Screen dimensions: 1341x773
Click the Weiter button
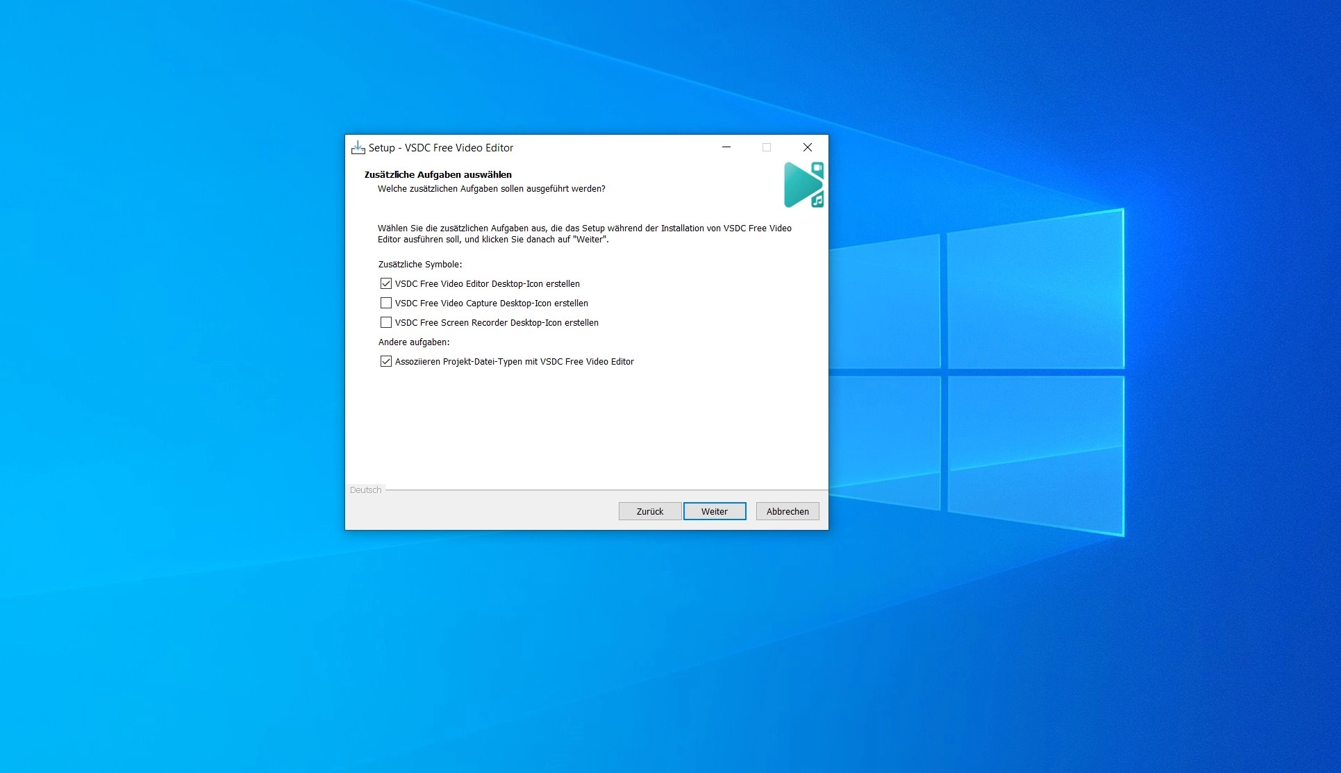[x=714, y=510]
